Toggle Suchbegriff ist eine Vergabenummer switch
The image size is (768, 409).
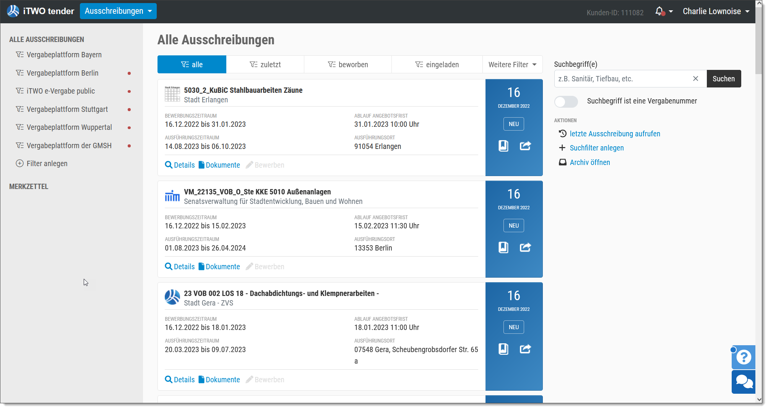tap(566, 102)
